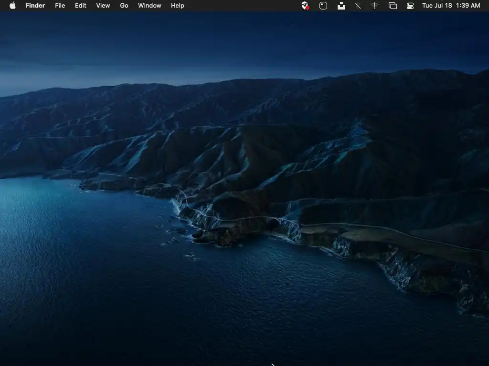489x366 pixels.
Task: Click the date and time clock
Action: point(451,6)
